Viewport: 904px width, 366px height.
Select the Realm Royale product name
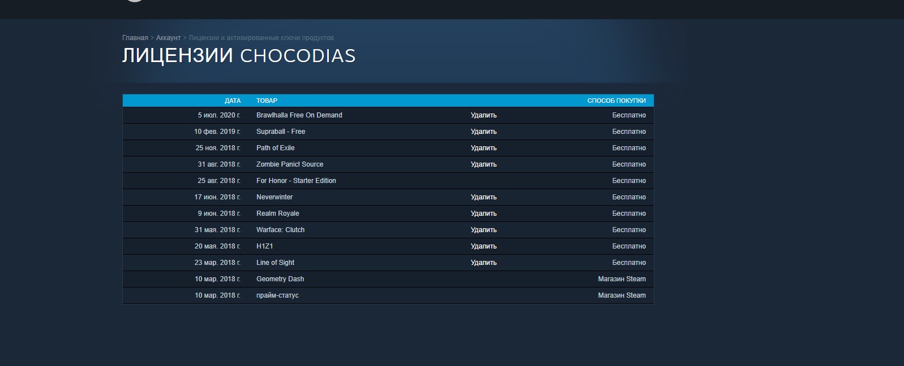[x=277, y=213]
